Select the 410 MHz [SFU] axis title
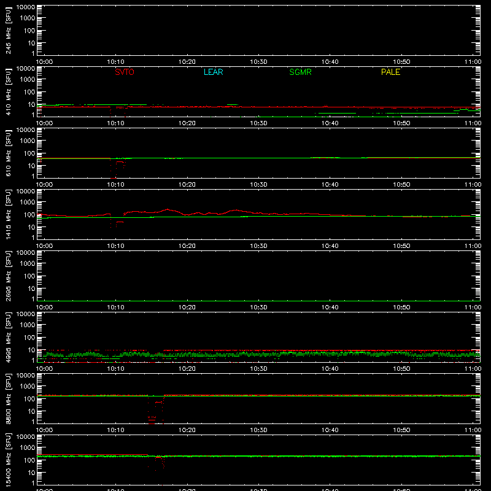This screenshot has height=491, width=491. click(x=8, y=91)
